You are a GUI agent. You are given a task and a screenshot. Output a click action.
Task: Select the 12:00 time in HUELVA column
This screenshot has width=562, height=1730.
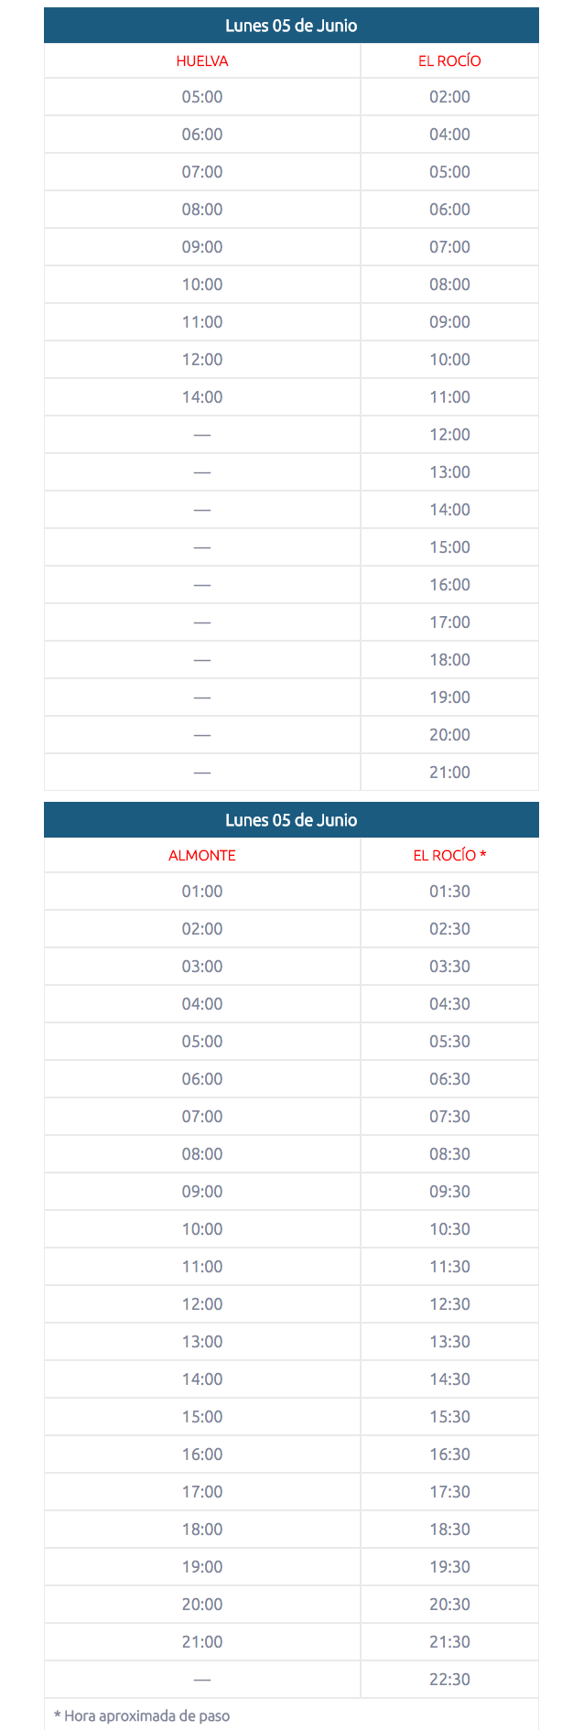point(202,360)
